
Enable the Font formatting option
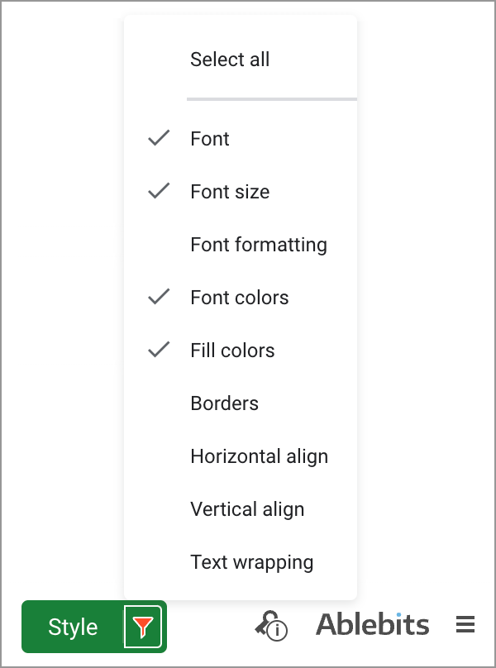pyautogui.click(x=259, y=244)
